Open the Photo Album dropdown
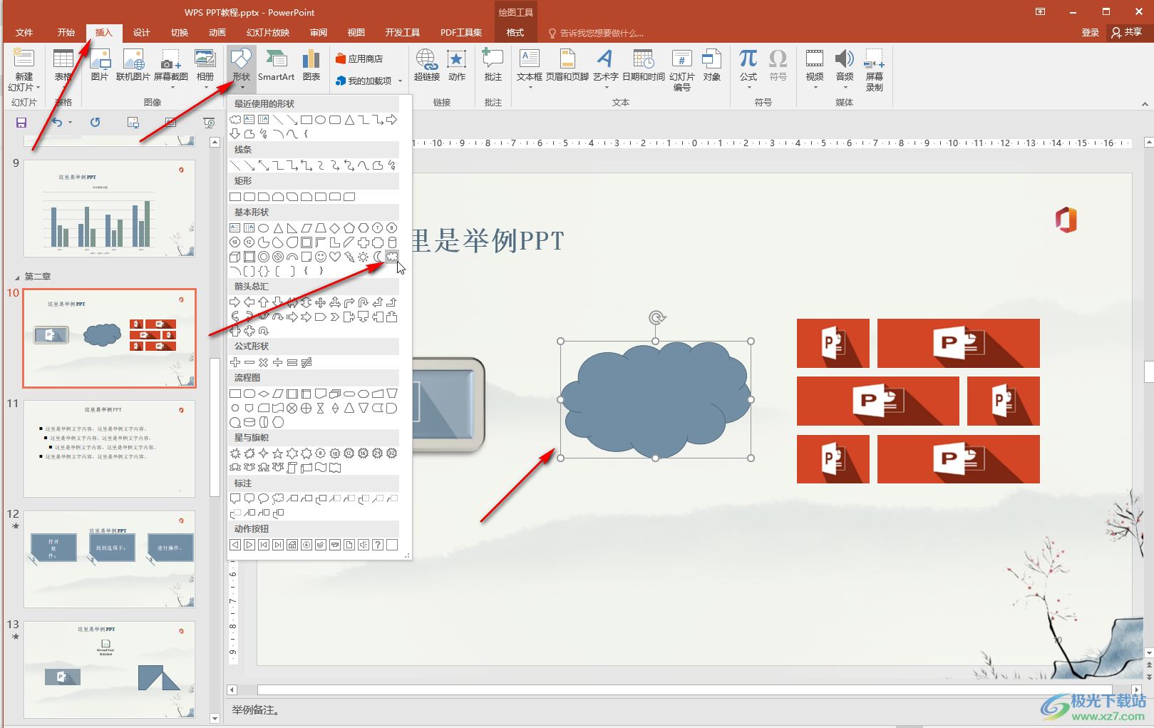 tap(205, 88)
